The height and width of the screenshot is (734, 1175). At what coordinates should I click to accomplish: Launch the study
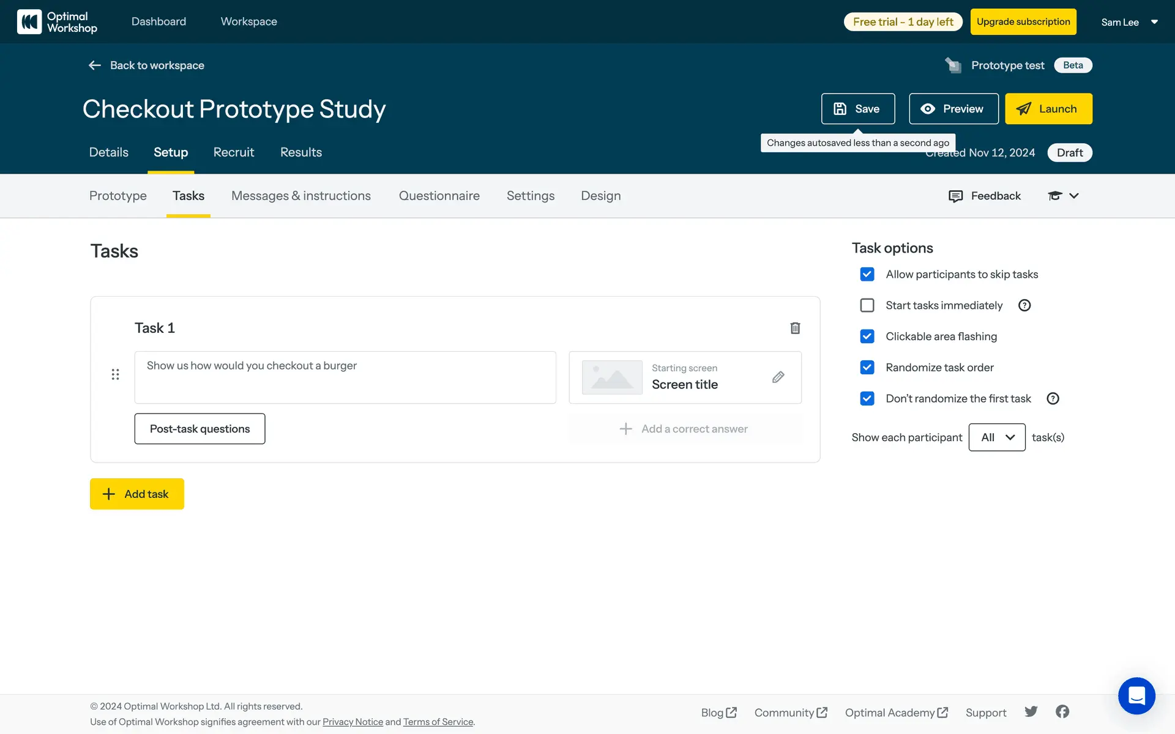click(x=1048, y=109)
